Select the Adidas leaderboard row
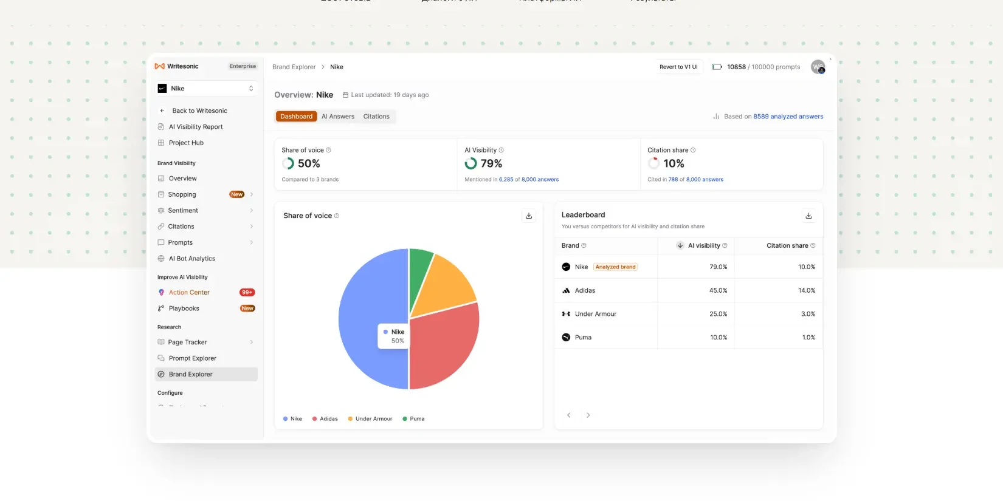The image size is (1003, 501). 689,291
